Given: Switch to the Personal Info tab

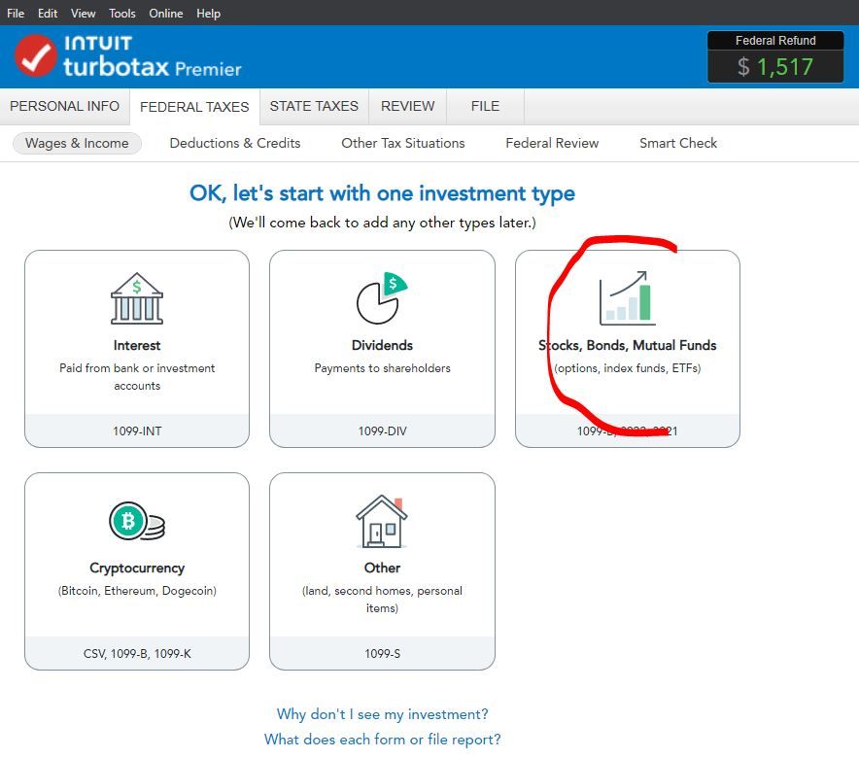Looking at the screenshot, I should 65,106.
